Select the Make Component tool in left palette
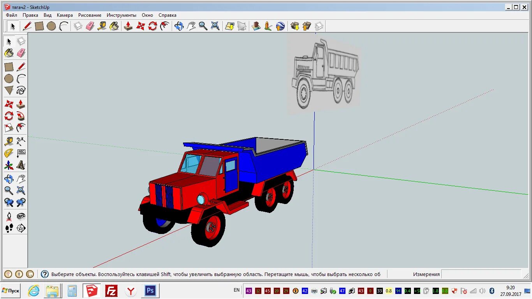Image resolution: width=532 pixels, height=299 pixels. pyautogui.click(x=21, y=41)
